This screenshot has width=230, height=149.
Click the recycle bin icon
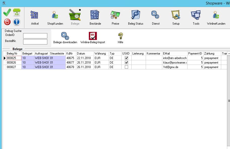(x=17, y=12)
